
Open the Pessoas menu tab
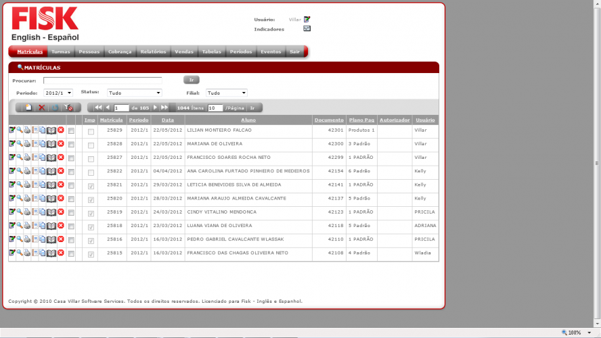pos(89,51)
